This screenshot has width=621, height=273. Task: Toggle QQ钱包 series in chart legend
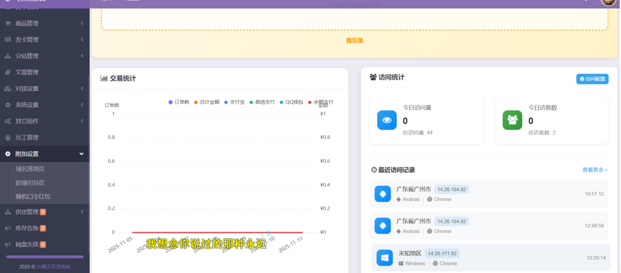(x=291, y=103)
